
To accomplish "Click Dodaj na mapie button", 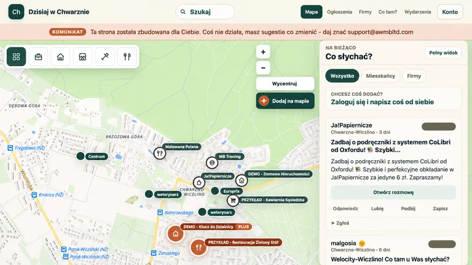I will [285, 101].
